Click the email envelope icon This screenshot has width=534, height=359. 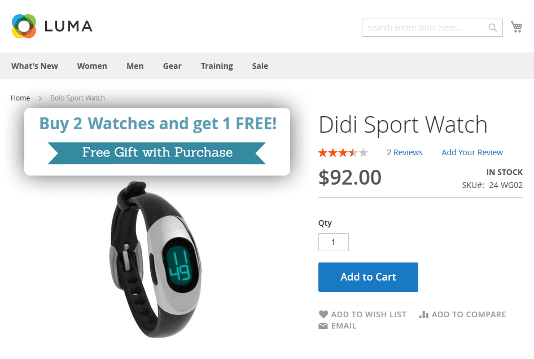[323, 326]
